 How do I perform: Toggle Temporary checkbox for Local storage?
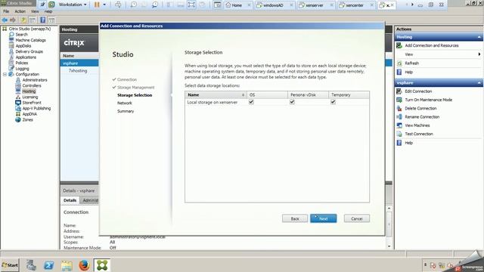(x=333, y=102)
